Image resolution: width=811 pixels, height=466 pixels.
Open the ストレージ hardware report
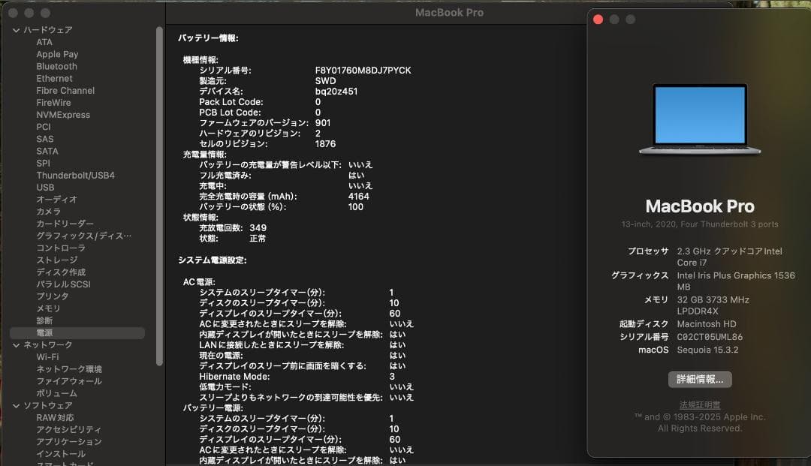[x=54, y=260]
